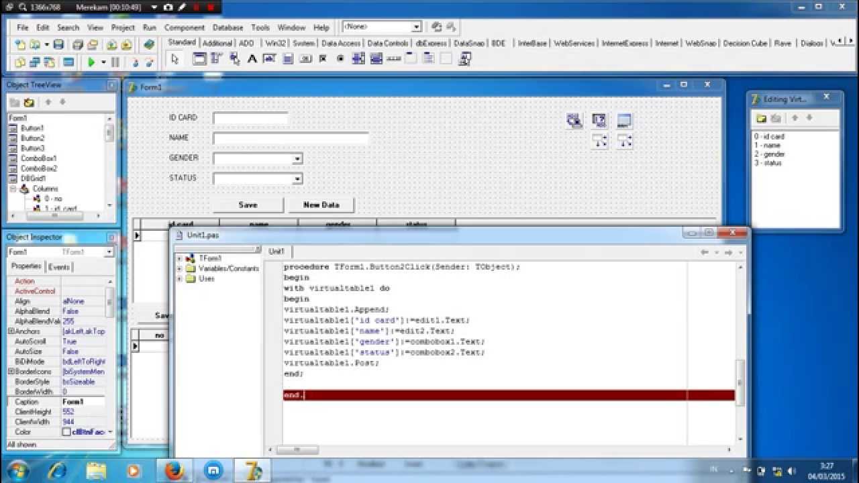
Task: Click the ID CARD edit field
Action: [x=250, y=118]
